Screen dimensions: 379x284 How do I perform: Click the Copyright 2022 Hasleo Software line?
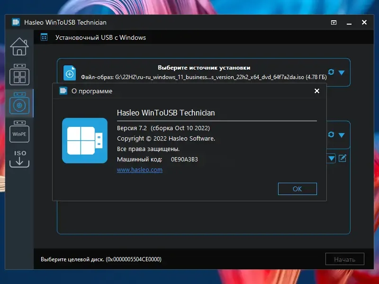pos(166,139)
